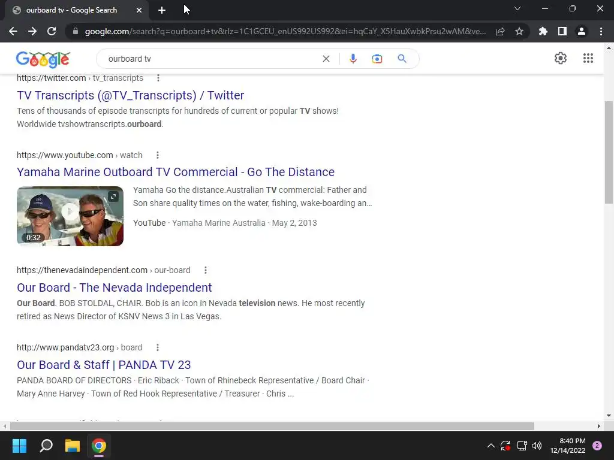Start voice search with the microphone icon
This screenshot has width=614, height=460.
click(x=353, y=59)
